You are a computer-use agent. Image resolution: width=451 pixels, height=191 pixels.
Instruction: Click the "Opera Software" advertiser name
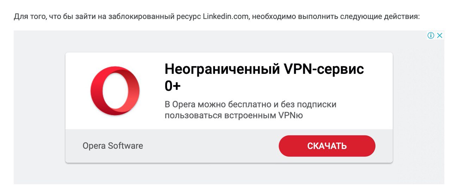[x=113, y=146]
